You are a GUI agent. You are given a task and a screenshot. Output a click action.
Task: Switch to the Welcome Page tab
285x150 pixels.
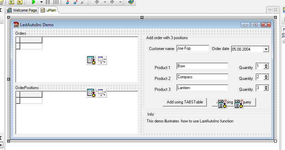pyautogui.click(x=22, y=10)
